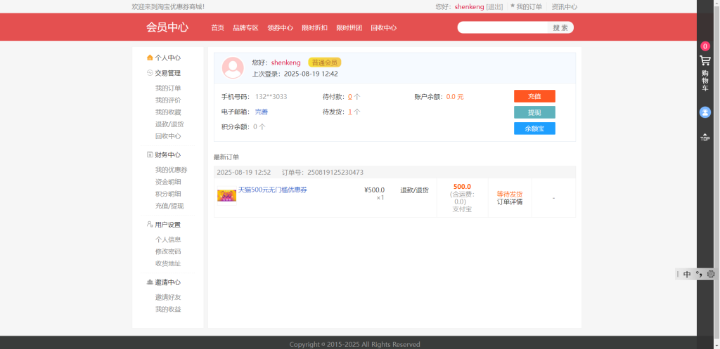Open 回收中心 in the left sidebar

coord(168,136)
